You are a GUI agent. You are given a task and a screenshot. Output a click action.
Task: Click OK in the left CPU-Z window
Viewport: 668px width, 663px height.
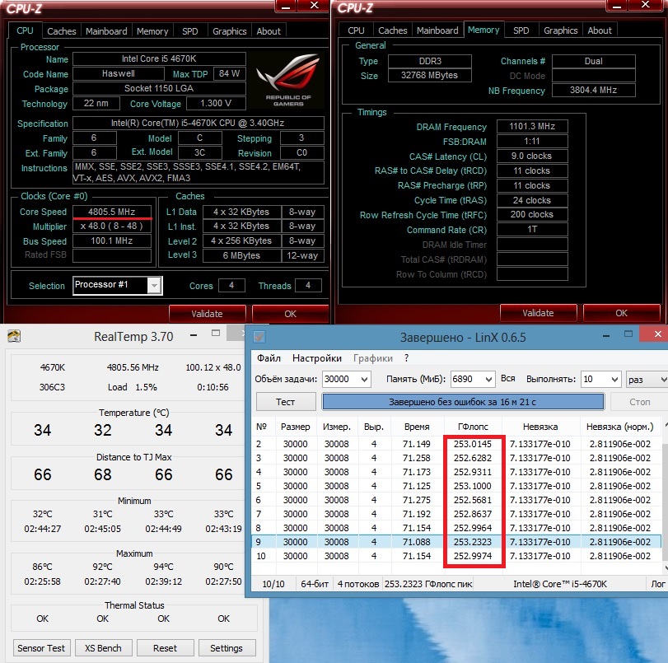tap(290, 314)
